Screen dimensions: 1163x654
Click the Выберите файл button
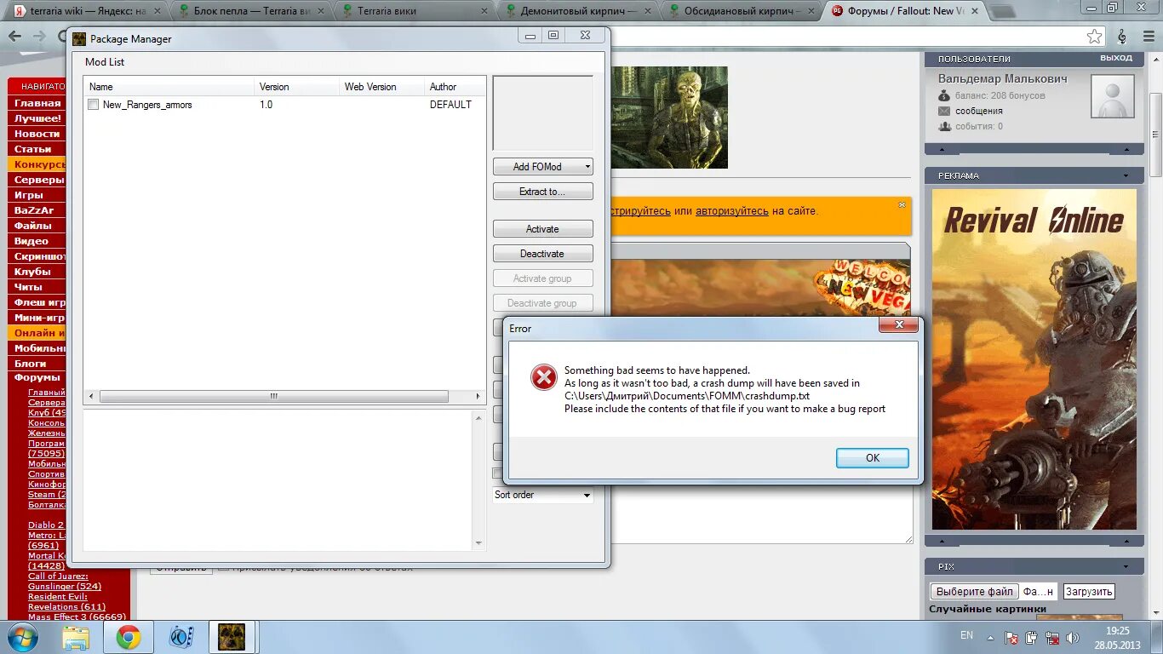[x=975, y=592]
